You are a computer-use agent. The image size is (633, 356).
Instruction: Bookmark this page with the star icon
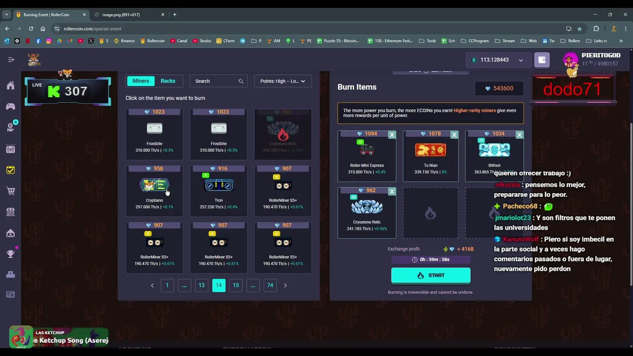point(580,29)
